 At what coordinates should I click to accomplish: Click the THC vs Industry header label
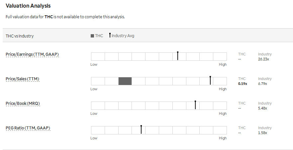(20, 36)
